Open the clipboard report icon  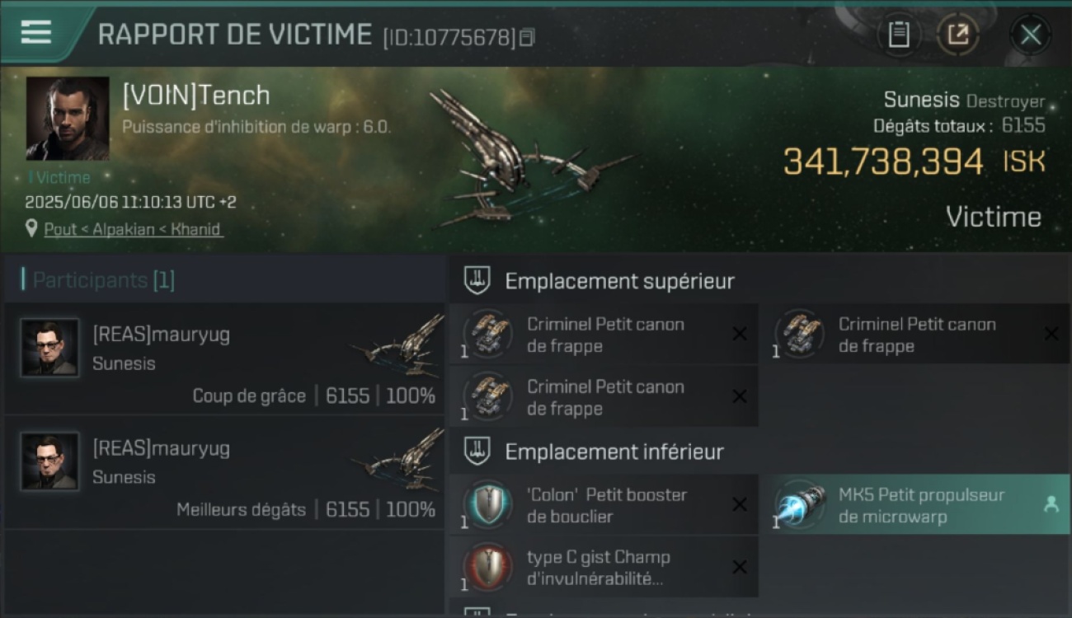point(898,35)
